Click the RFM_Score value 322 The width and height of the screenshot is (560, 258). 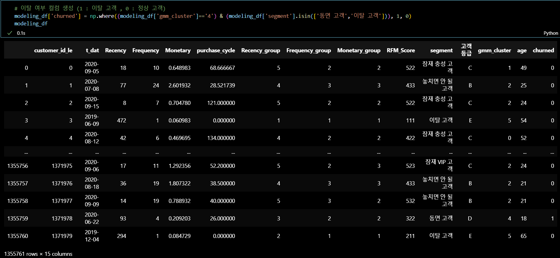click(x=410, y=219)
